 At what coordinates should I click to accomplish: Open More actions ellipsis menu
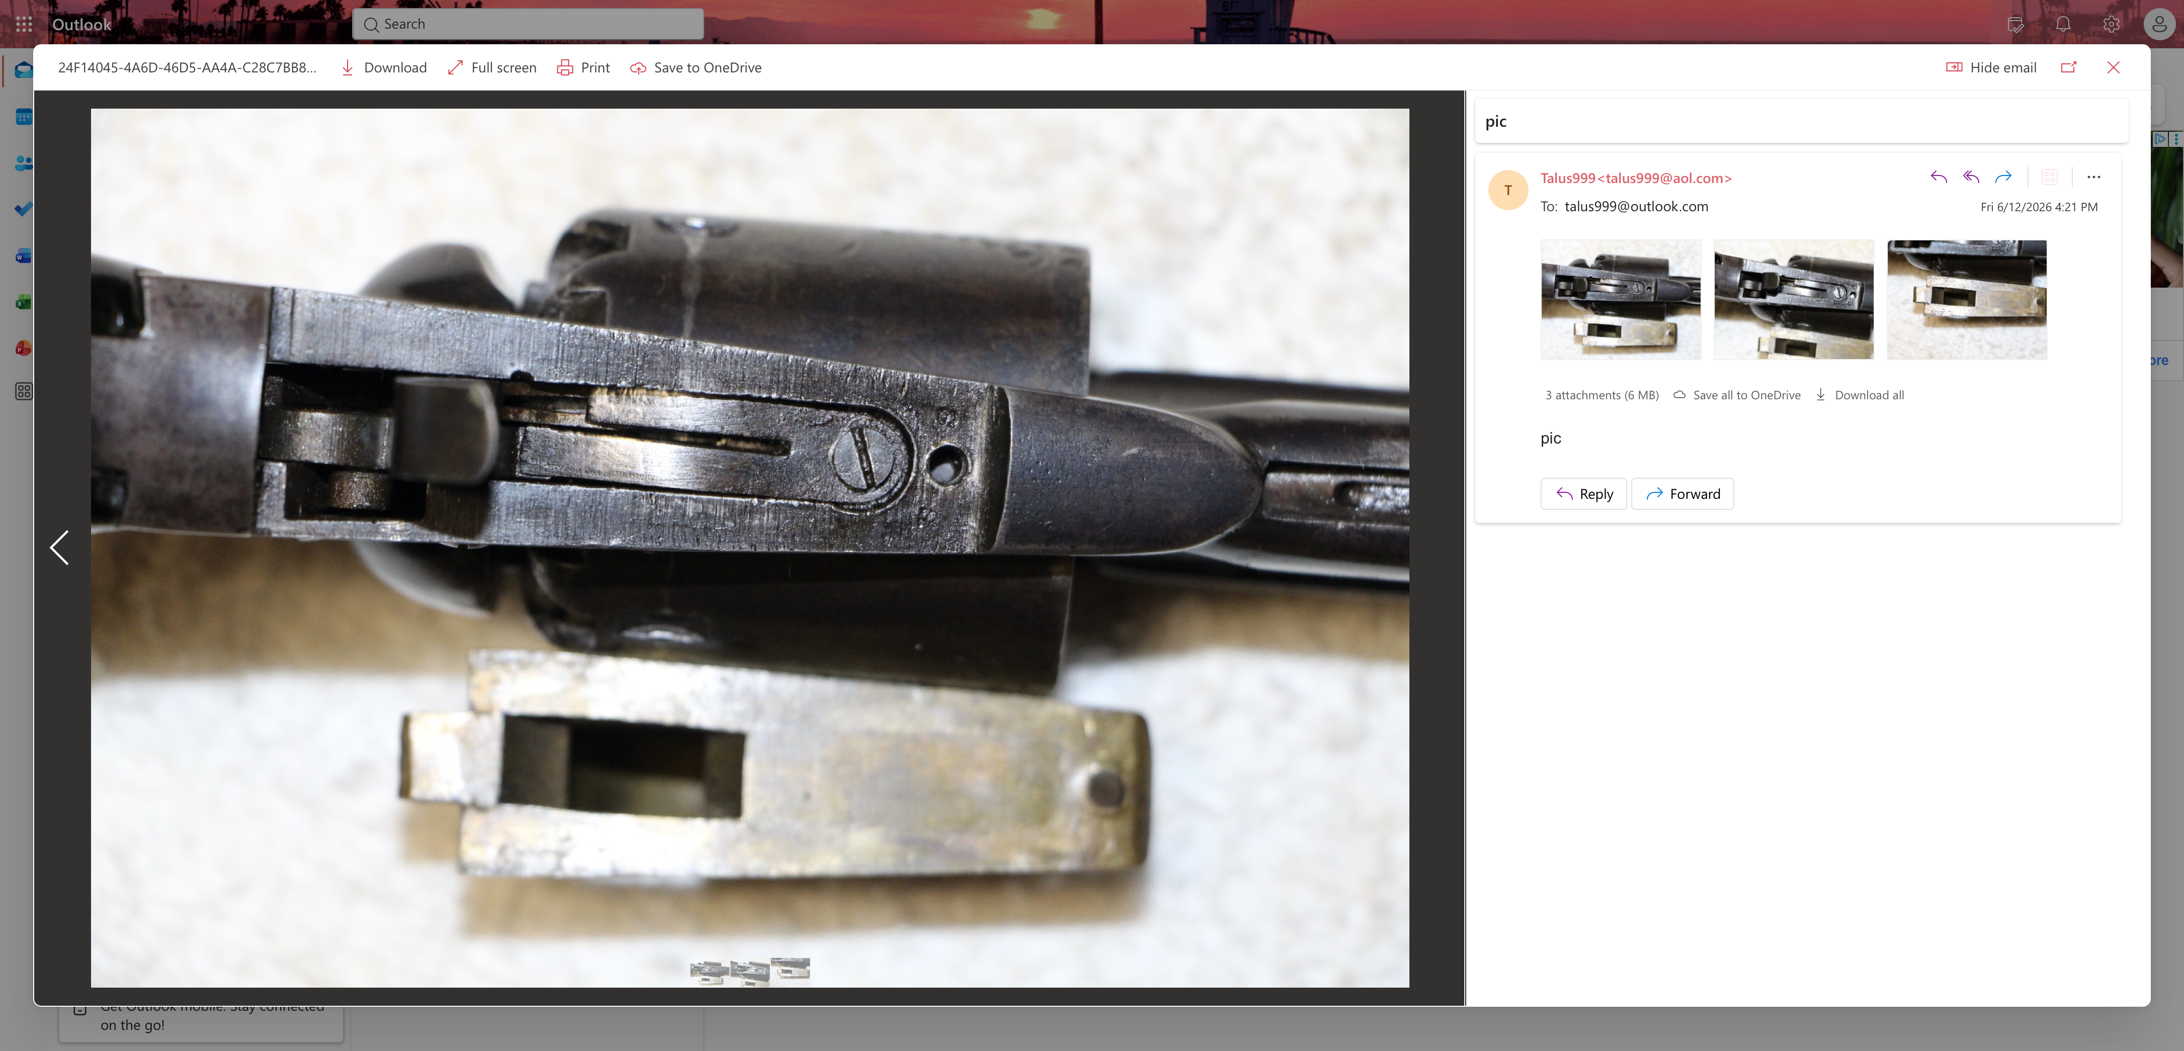2094,177
